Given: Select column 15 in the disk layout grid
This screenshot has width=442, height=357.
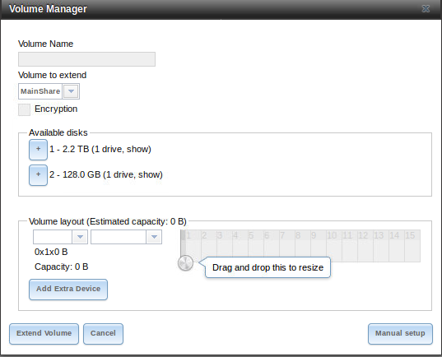Looking at the screenshot, I should (x=412, y=246).
